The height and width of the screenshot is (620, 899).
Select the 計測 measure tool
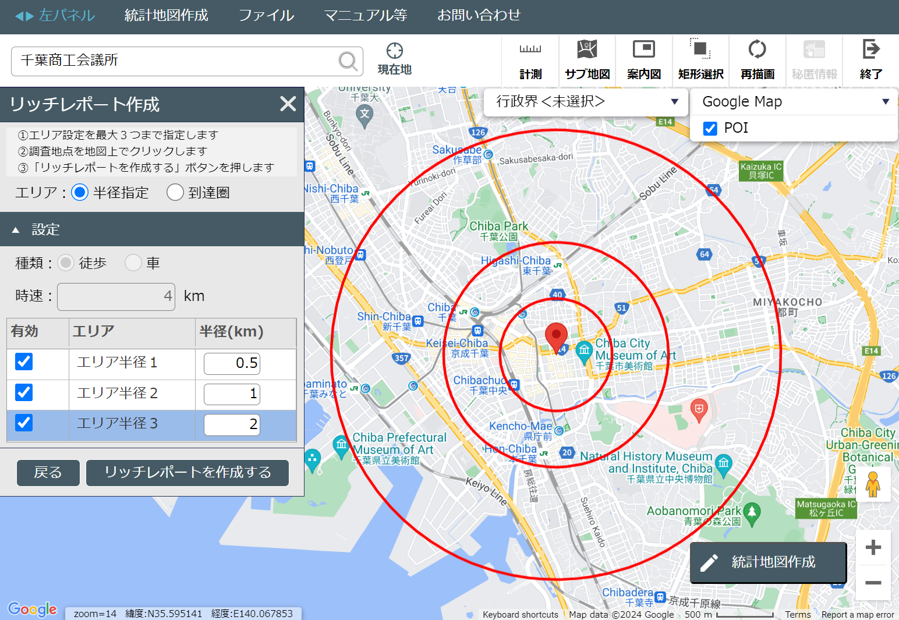click(x=530, y=61)
